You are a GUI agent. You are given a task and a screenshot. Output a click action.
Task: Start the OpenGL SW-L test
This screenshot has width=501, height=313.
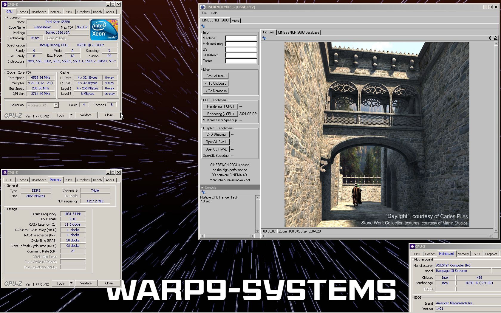tap(216, 142)
